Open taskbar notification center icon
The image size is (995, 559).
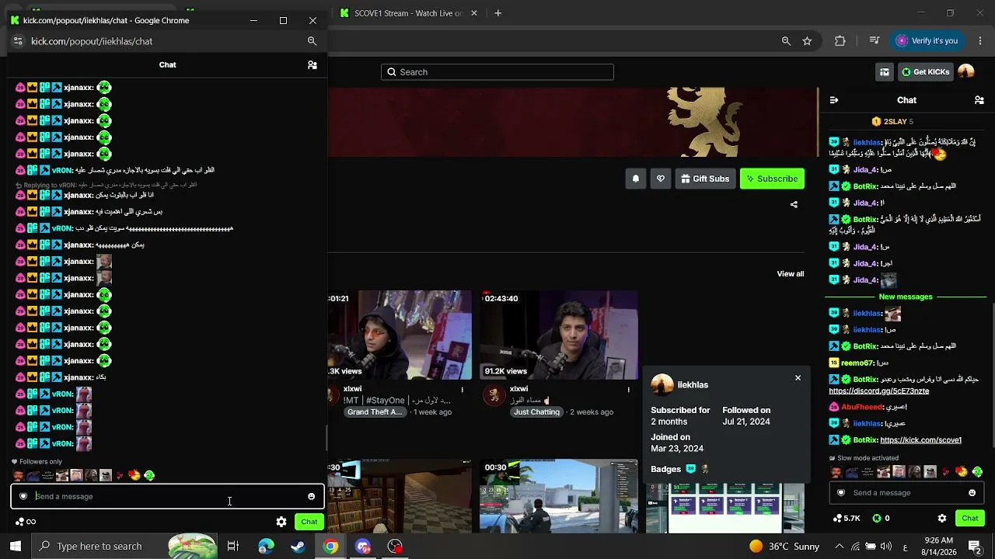(975, 547)
